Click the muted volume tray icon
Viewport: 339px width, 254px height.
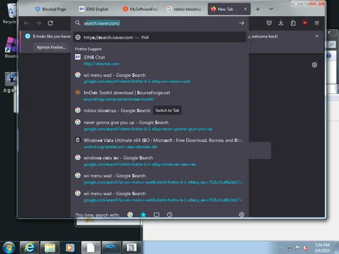click(x=306, y=248)
